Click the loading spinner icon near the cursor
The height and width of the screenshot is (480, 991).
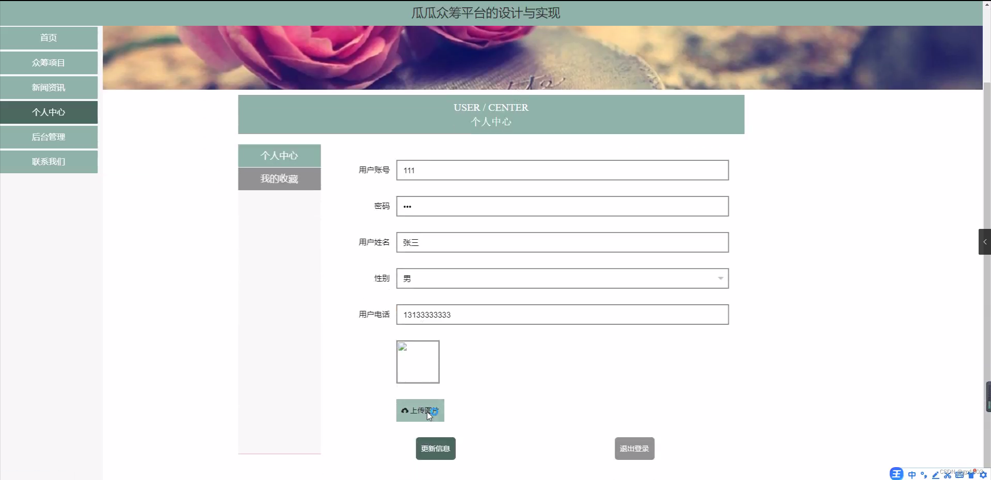(435, 411)
